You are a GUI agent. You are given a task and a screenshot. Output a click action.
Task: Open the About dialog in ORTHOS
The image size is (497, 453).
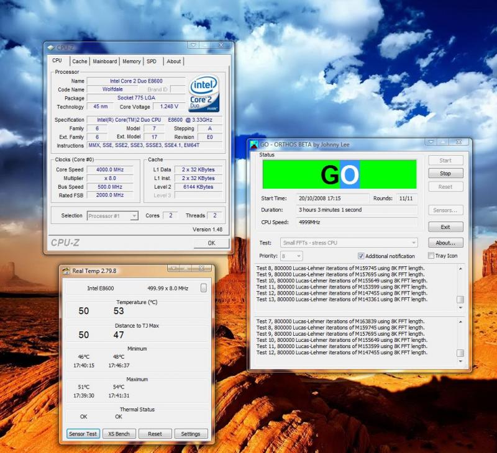pos(445,243)
